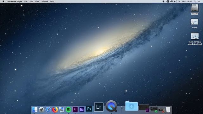Open Launchpad rocket icon in Dock
This screenshot has height=114, width=203.
(42, 110)
